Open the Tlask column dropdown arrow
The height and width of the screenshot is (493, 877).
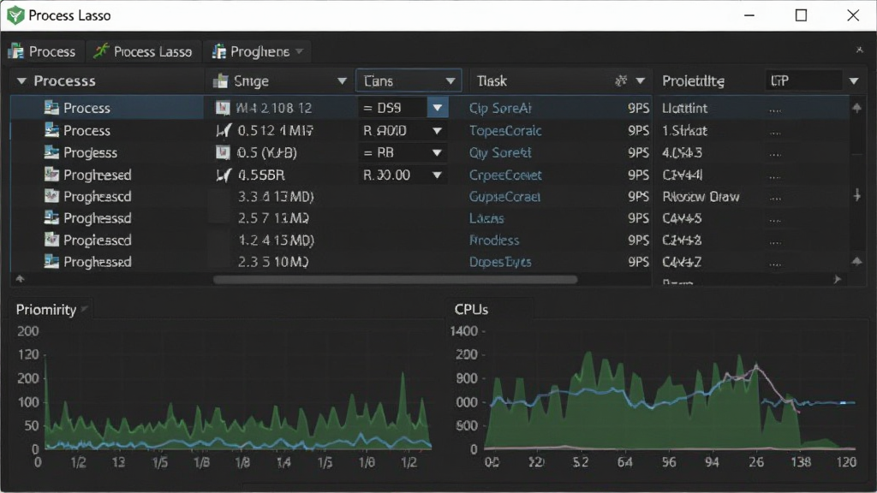pyautogui.click(x=641, y=81)
